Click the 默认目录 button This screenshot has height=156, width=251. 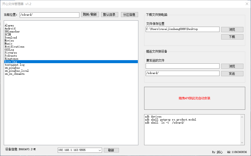pos(109,15)
